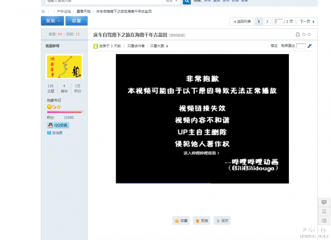Open the thread list floating icon

point(324,221)
